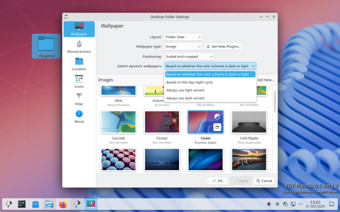Image resolution: width=340 pixels, height=212 pixels.
Task: Select the Altai wallpaper thumbnail
Action: point(118,90)
